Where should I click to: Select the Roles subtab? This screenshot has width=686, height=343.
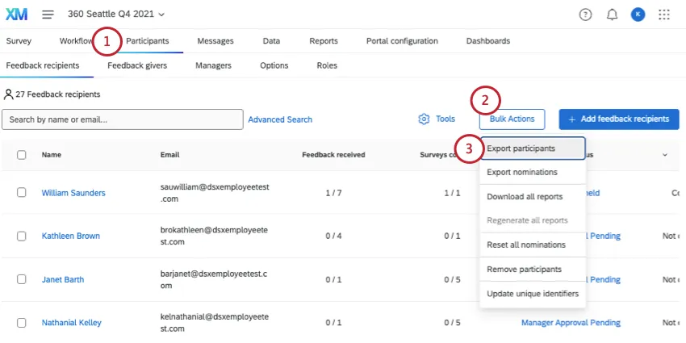[x=327, y=65]
